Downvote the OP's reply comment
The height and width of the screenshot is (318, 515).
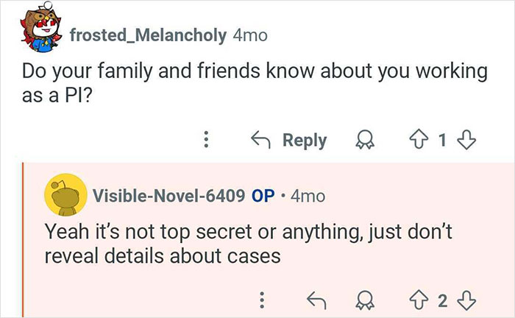tap(468, 299)
